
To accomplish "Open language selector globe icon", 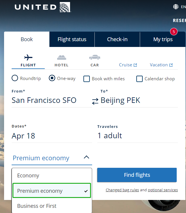I will (x=176, y=7).
